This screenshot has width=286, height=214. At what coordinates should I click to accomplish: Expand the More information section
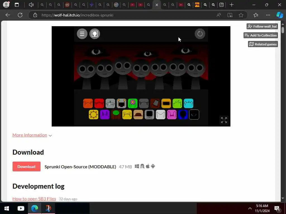(32, 135)
